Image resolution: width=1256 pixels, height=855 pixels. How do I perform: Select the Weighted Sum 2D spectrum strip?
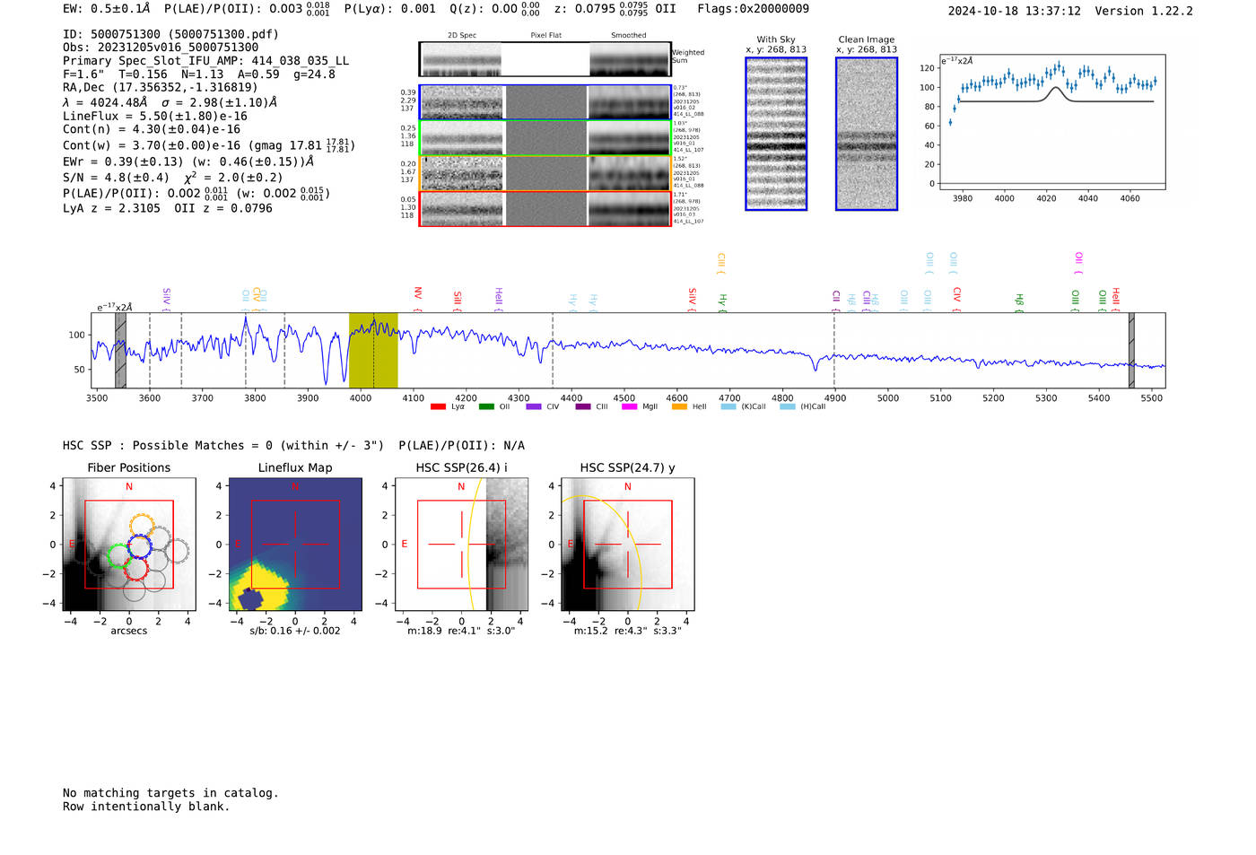coord(545,59)
